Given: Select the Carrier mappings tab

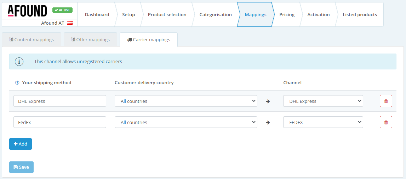Looking at the screenshot, I should click(x=149, y=39).
